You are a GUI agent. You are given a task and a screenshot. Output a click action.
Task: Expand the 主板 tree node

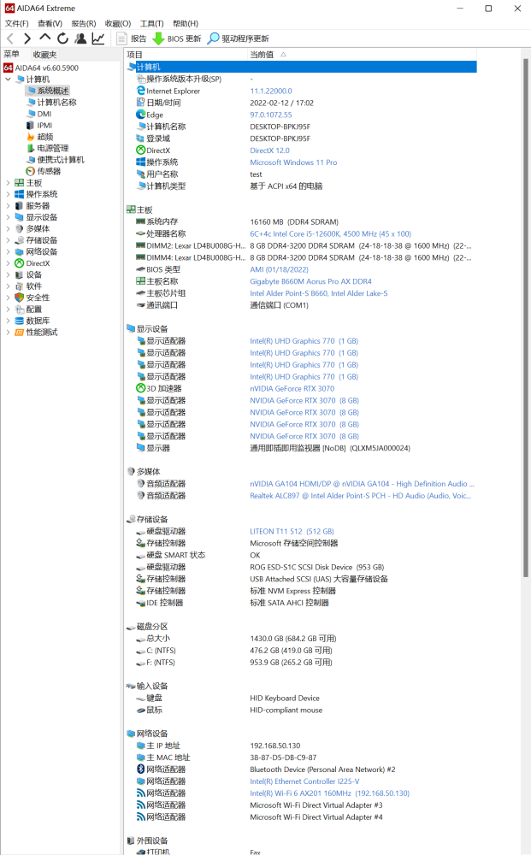click(x=9, y=183)
